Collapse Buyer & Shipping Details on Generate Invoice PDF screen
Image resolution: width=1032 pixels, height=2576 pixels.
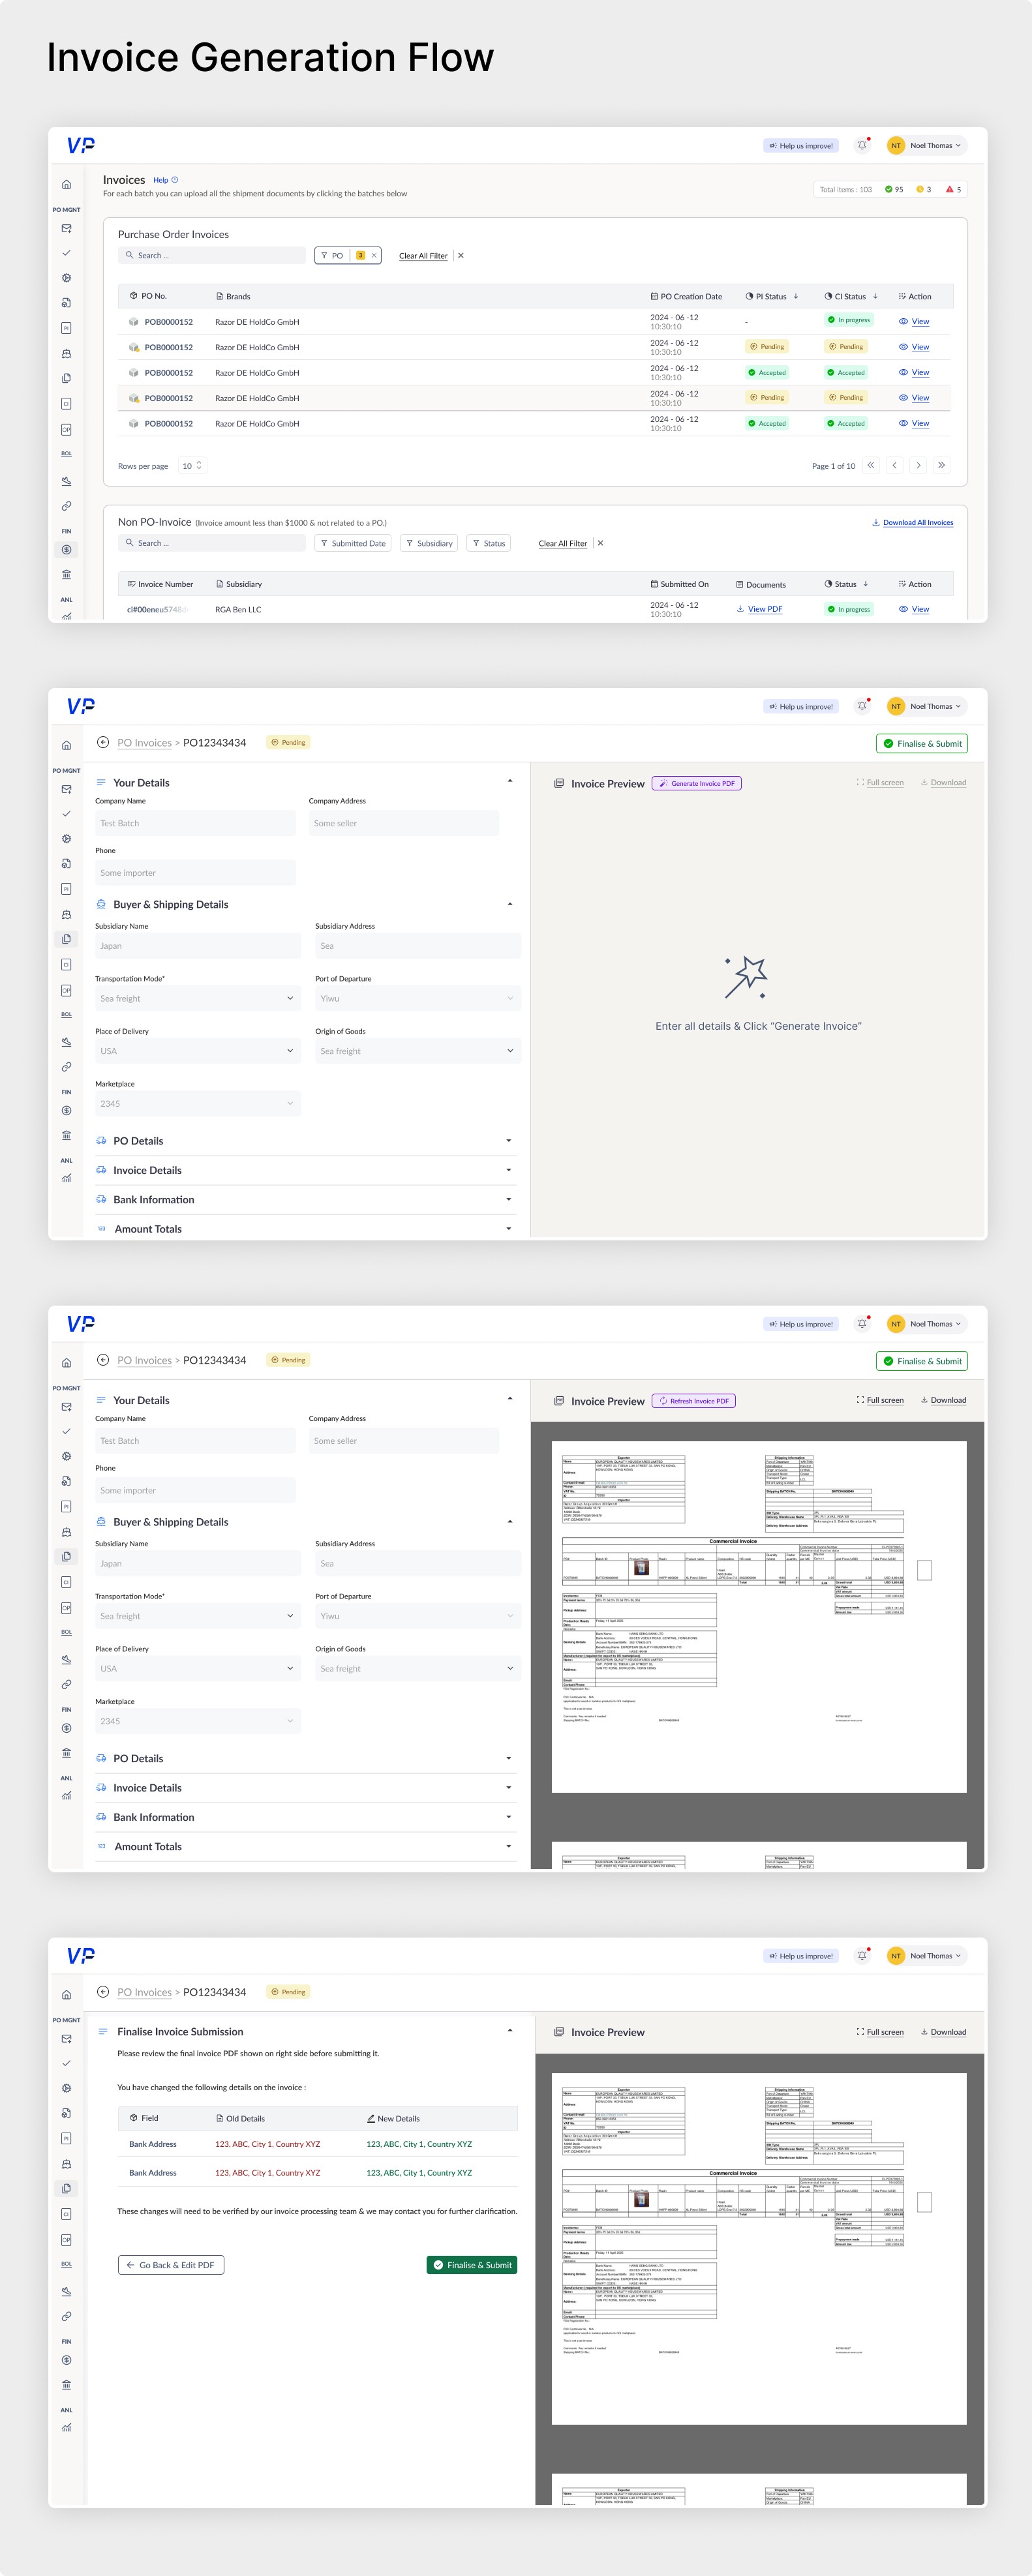coord(510,904)
